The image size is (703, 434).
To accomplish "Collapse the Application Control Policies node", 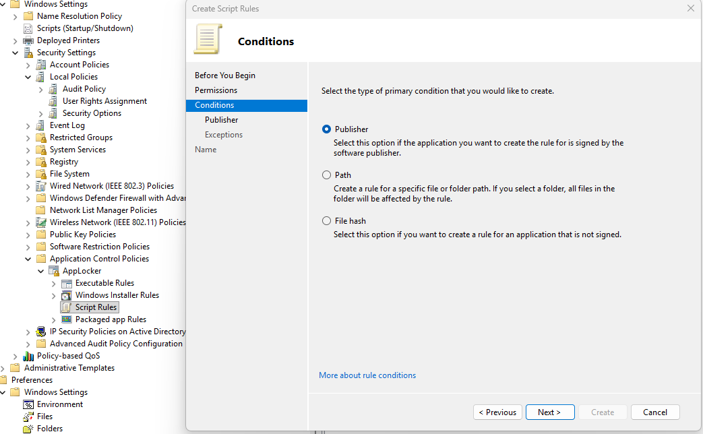I will (28, 259).
